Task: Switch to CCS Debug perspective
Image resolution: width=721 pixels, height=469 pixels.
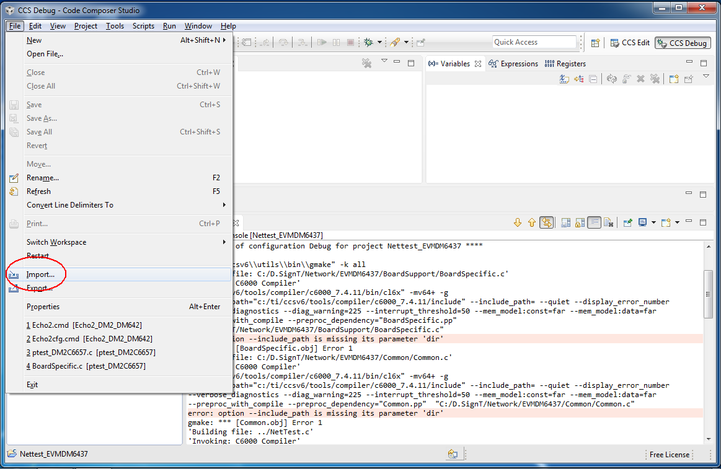Action: coord(683,43)
